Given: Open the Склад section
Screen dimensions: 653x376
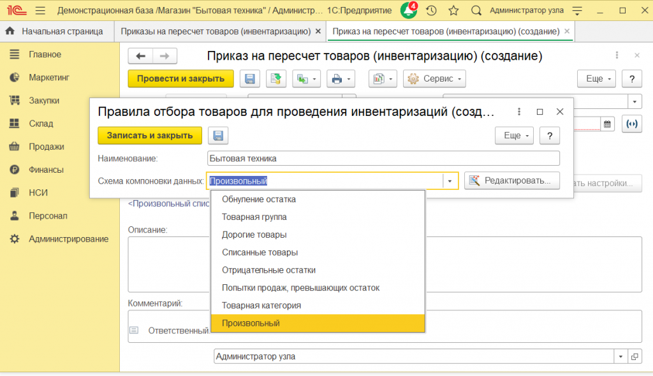Looking at the screenshot, I should [x=41, y=124].
